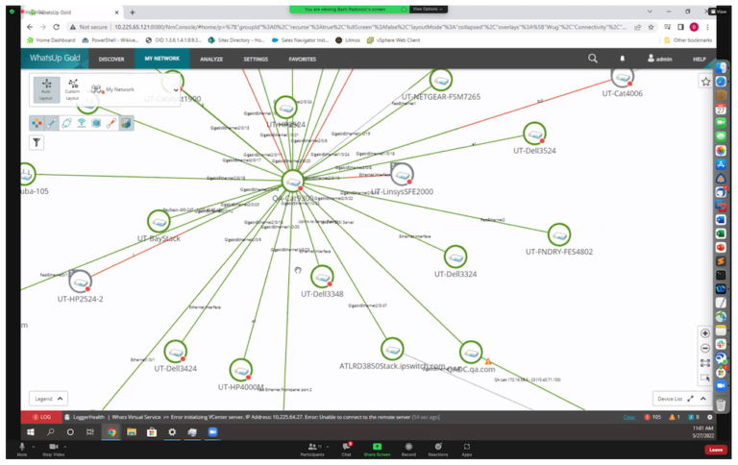Open the WhatsUp Gold search icon

point(593,59)
